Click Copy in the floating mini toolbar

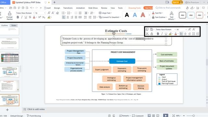coord(147,30)
